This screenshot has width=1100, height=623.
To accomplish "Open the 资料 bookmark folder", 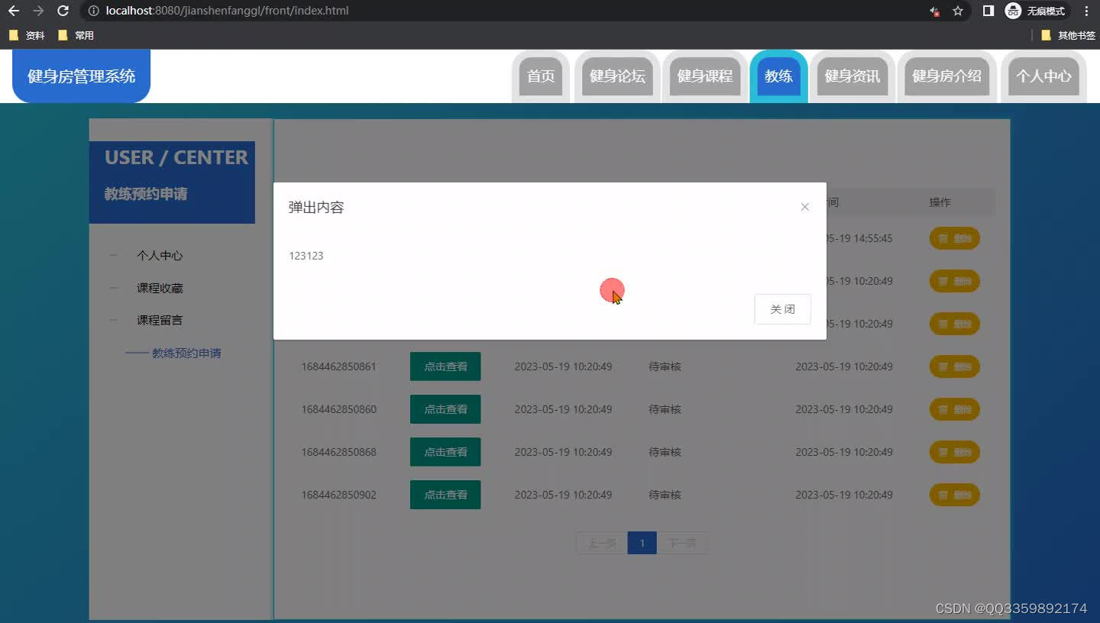I will (x=27, y=35).
